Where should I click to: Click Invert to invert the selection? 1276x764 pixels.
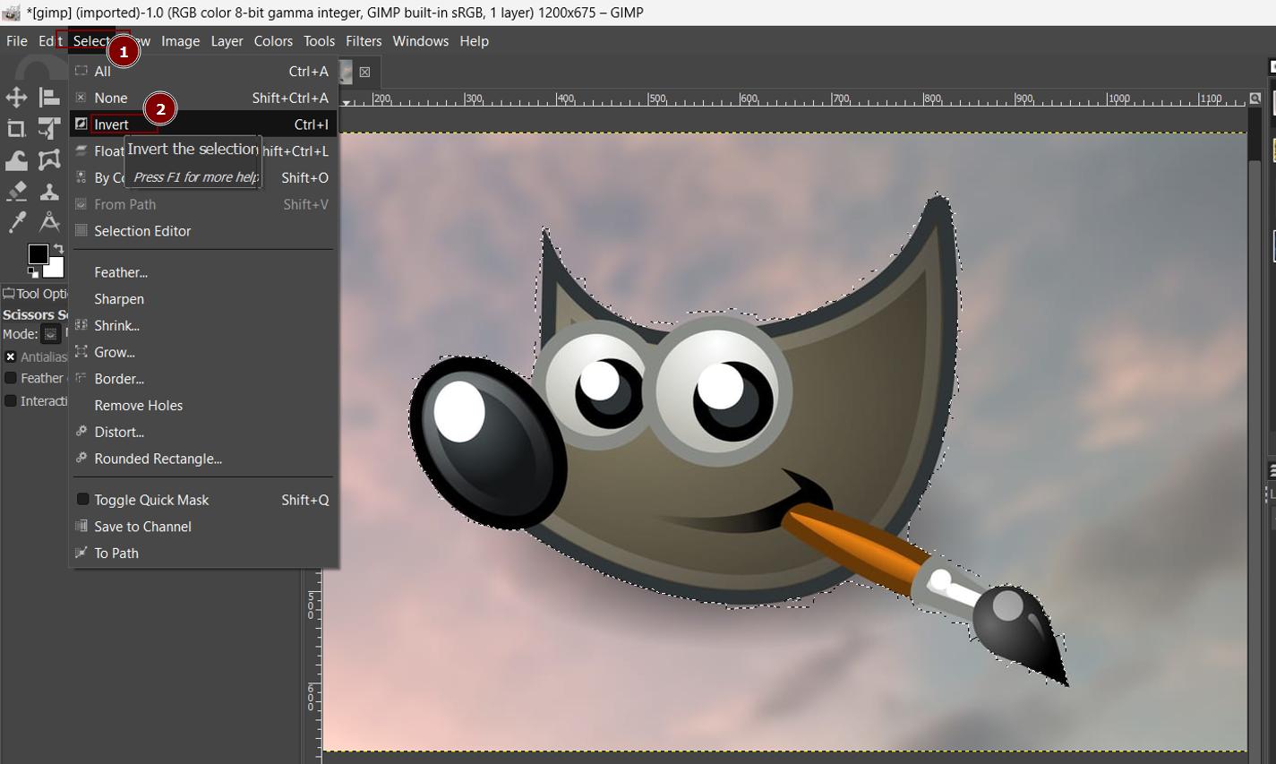pos(203,124)
